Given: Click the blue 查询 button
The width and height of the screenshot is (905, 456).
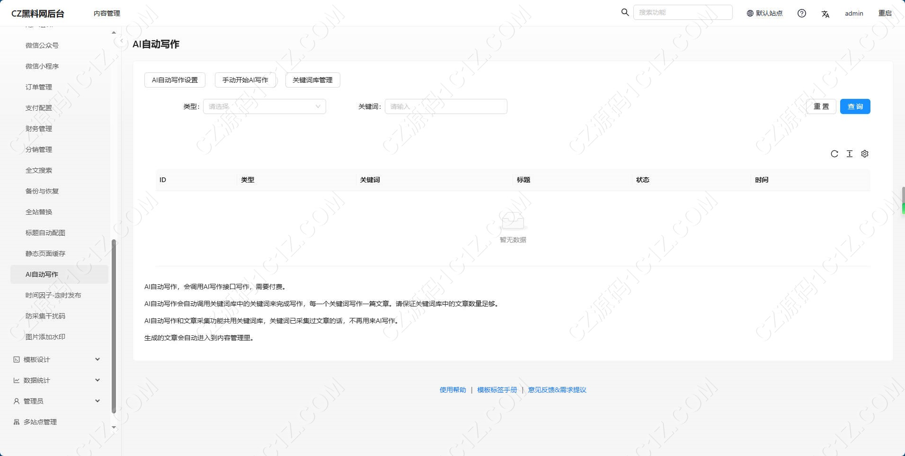Looking at the screenshot, I should [x=854, y=106].
